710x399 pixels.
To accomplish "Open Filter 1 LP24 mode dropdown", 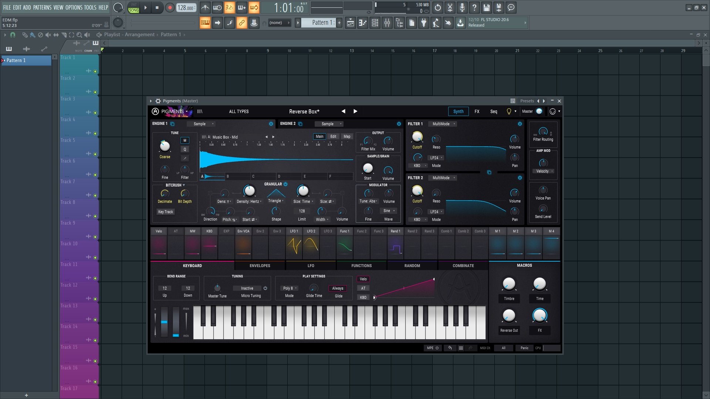I will pos(436,158).
